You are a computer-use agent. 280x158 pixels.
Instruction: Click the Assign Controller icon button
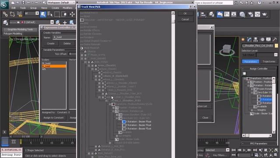(x=244, y=74)
